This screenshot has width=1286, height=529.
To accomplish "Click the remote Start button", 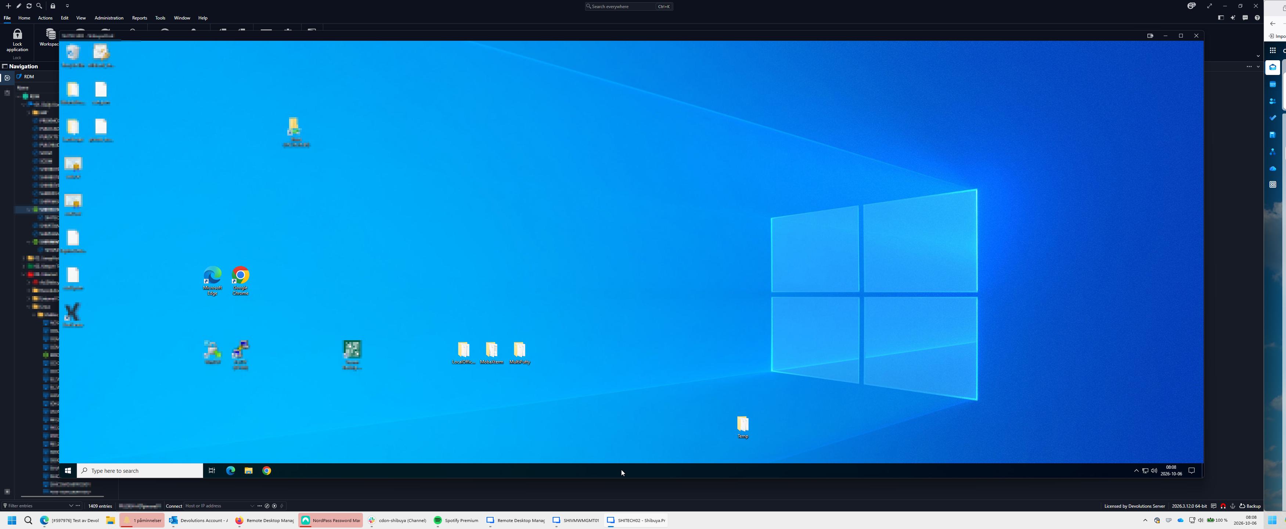I will tap(68, 471).
